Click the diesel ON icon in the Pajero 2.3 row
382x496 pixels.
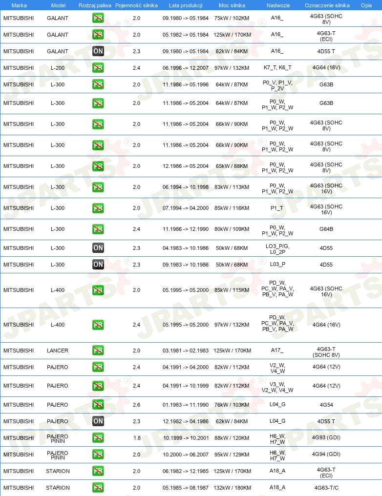(x=98, y=421)
